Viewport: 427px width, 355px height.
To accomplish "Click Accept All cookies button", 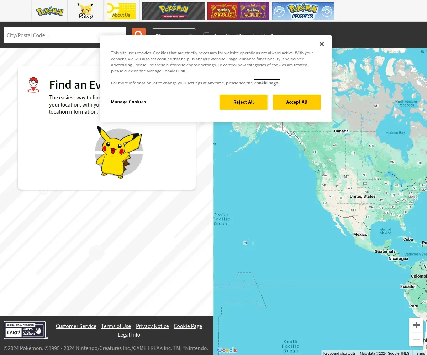I will (x=297, y=102).
